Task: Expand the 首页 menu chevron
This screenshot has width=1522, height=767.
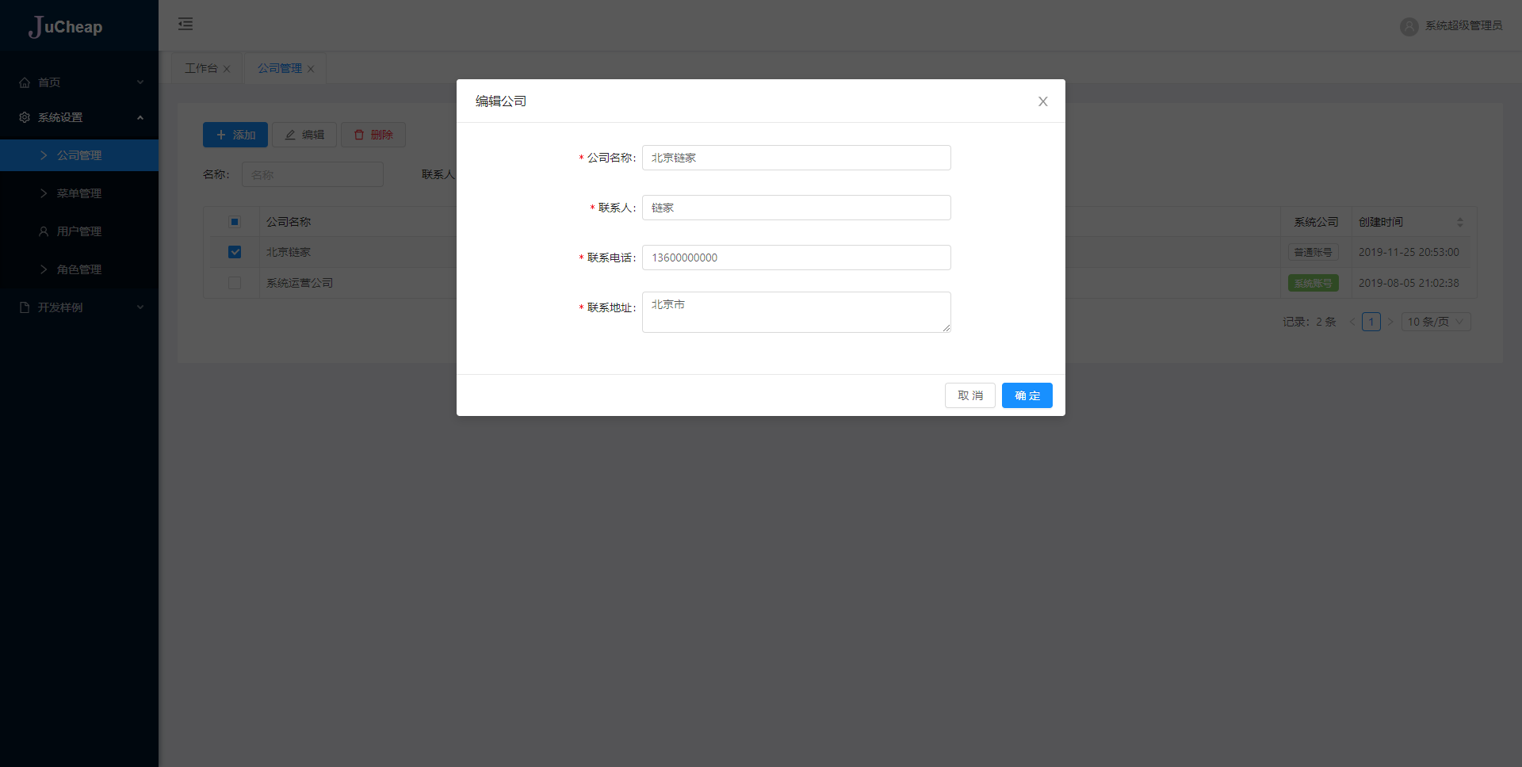Action: click(140, 82)
